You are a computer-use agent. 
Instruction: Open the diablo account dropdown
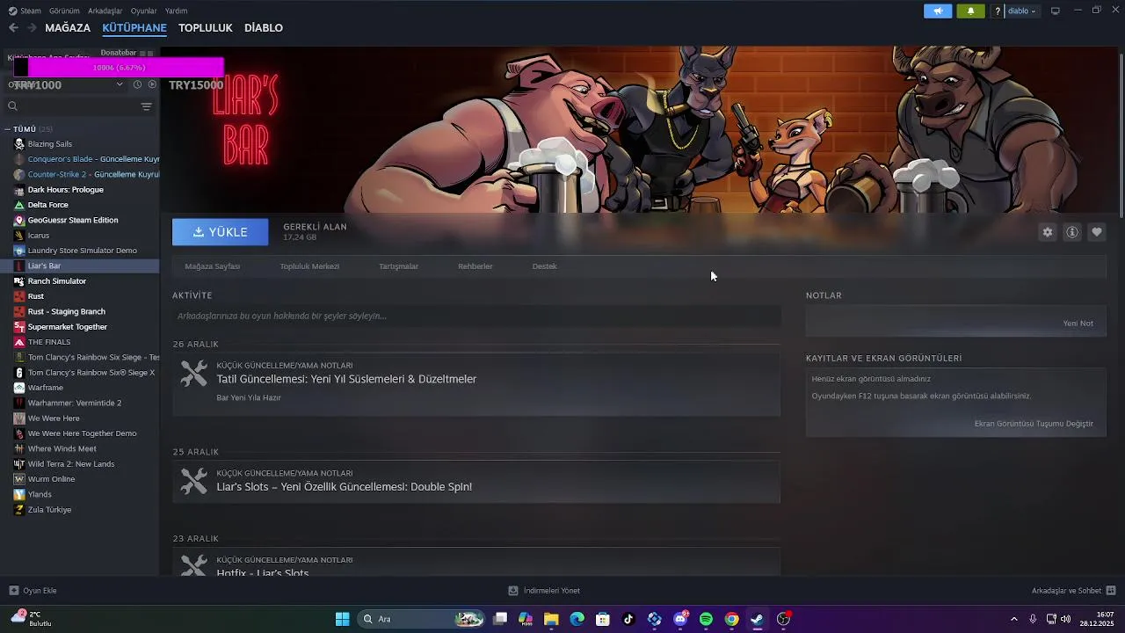[x=1022, y=11]
